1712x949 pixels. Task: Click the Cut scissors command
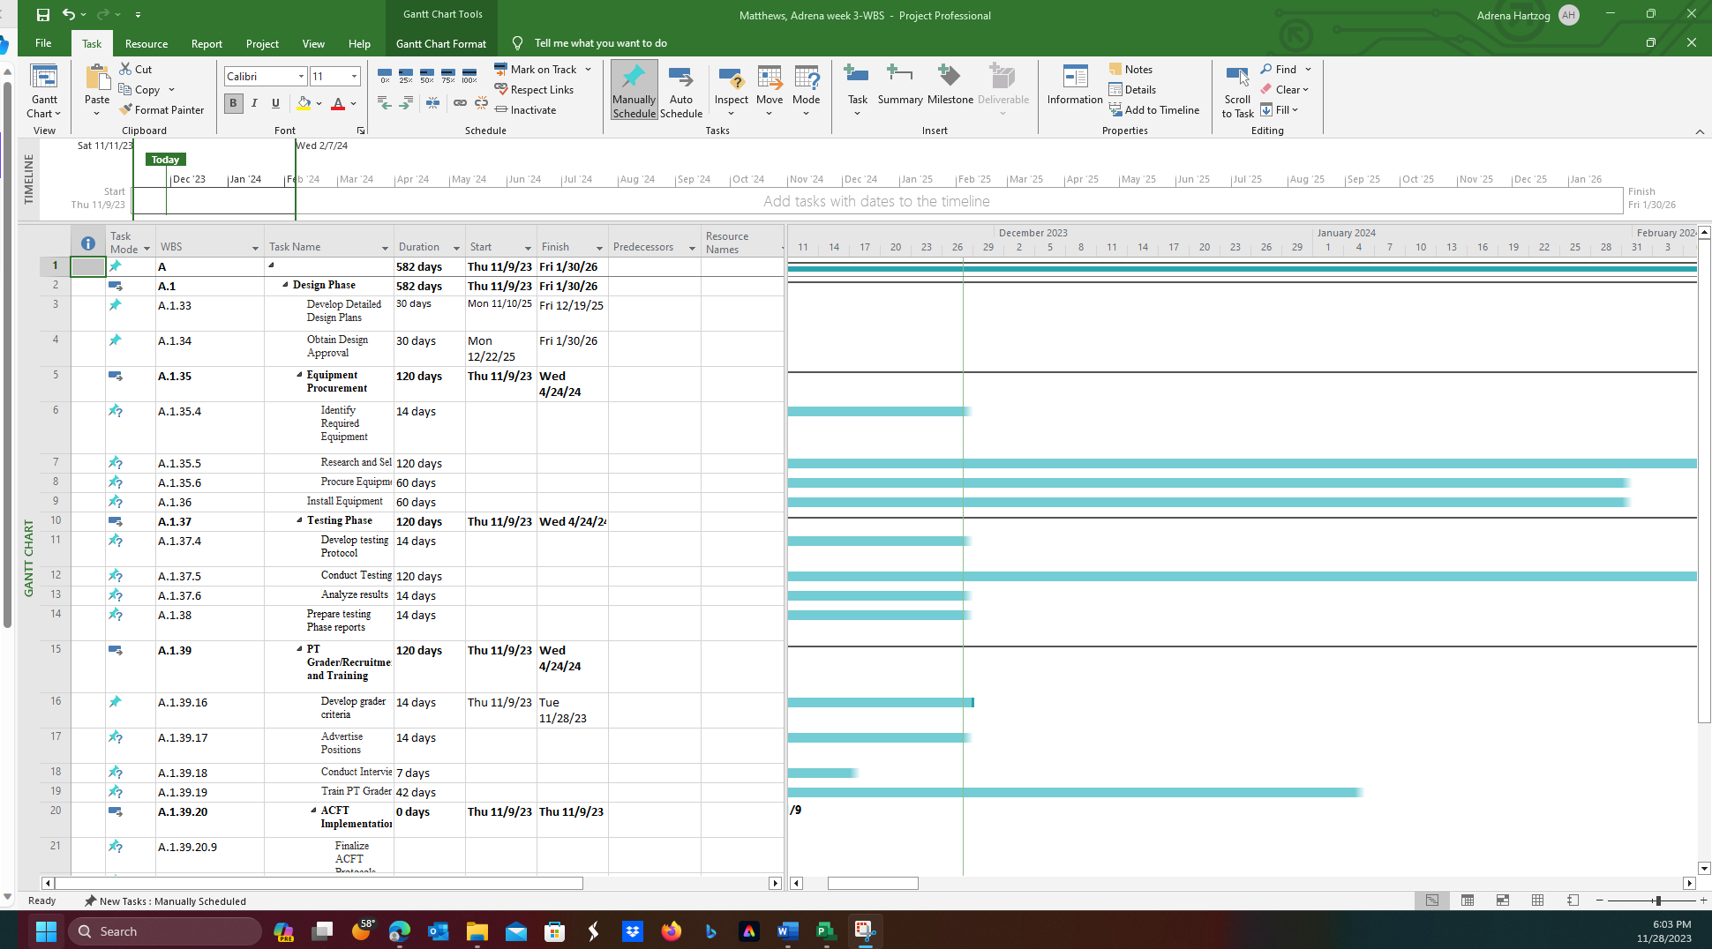click(136, 69)
